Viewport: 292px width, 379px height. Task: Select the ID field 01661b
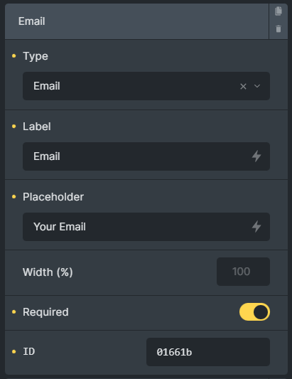208,352
